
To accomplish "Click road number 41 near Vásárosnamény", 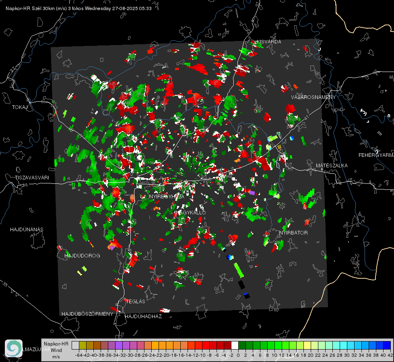I will coord(306,118).
